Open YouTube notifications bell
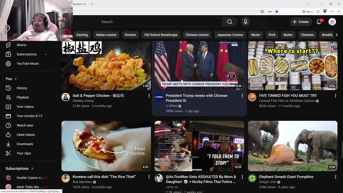This screenshot has height=193, width=343. point(319,22)
